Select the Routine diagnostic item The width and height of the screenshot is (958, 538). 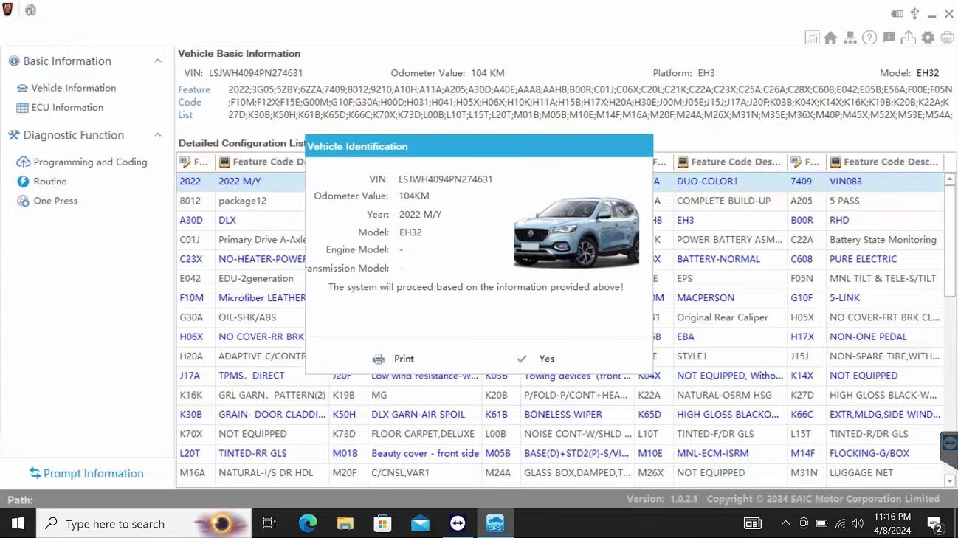click(x=49, y=181)
